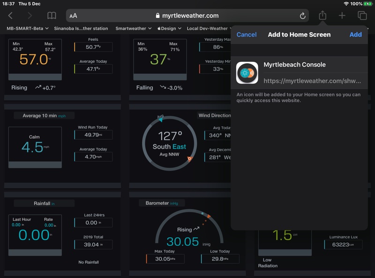
Task: Click the 127° South East compass dial
Action: click(x=170, y=143)
